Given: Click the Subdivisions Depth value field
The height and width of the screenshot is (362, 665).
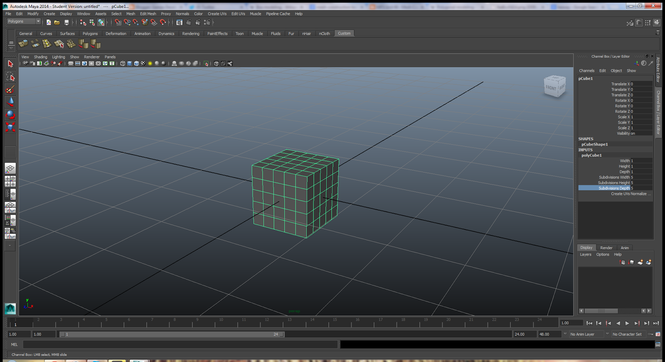Looking at the screenshot, I should [641, 188].
